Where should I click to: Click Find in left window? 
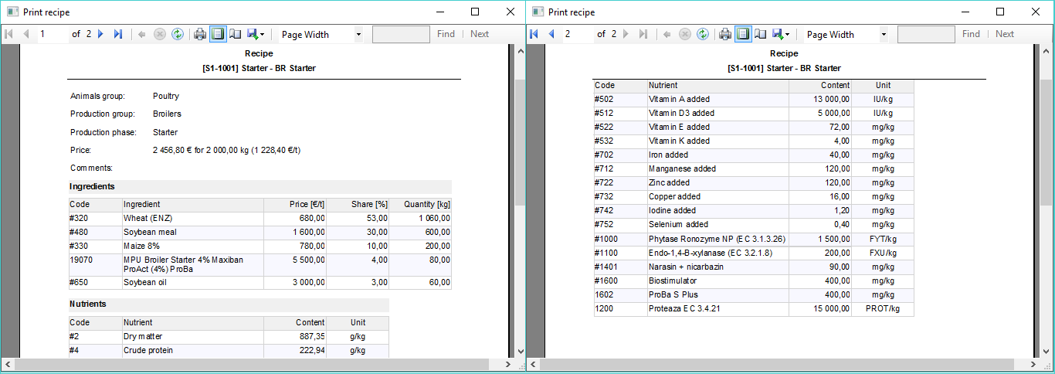coord(446,34)
